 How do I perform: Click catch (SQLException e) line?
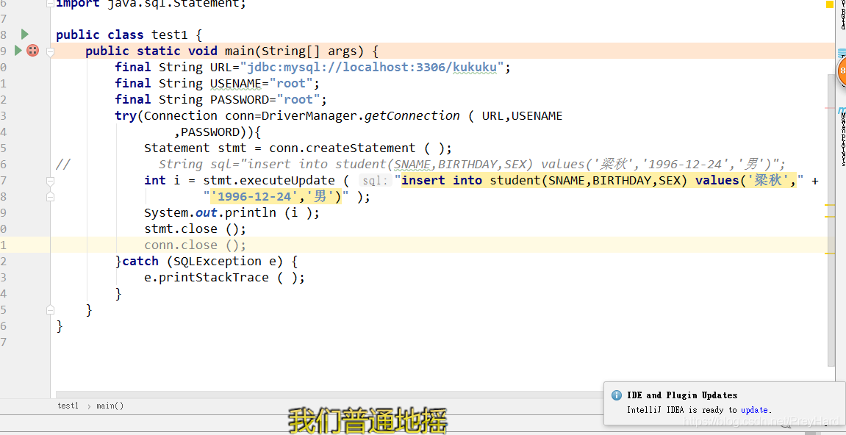point(206,261)
